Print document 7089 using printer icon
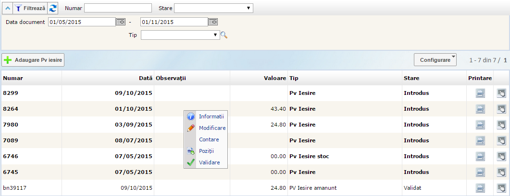This screenshot has width=510, height=196. [x=480, y=141]
